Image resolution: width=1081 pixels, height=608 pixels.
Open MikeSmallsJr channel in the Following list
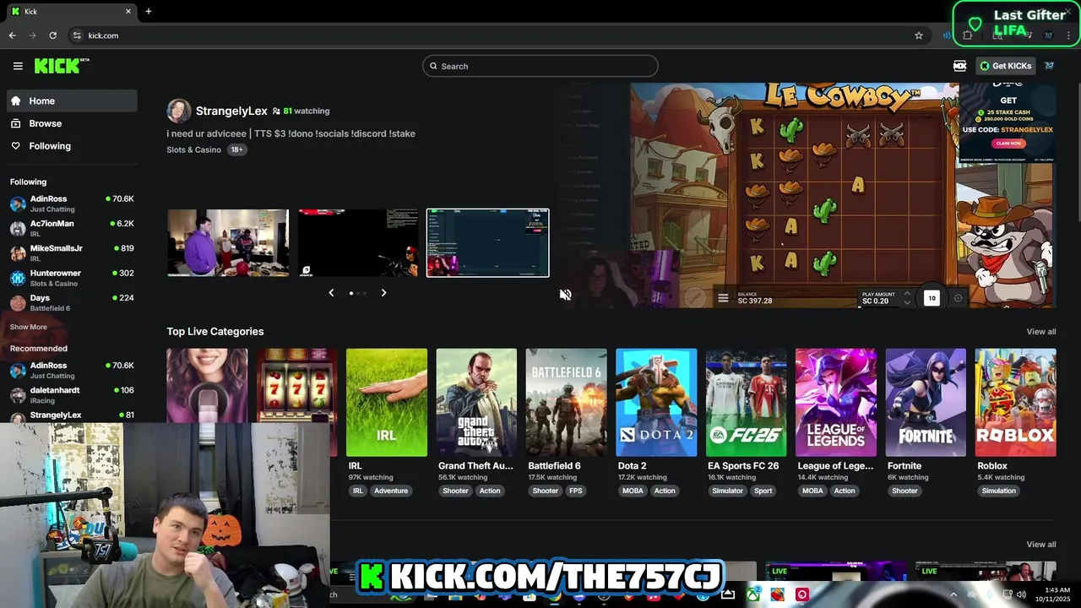[72, 252]
